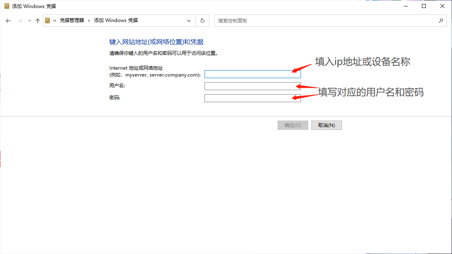Click the vault icon in address bar
Viewport: 452px width, 254px height.
[x=47, y=20]
